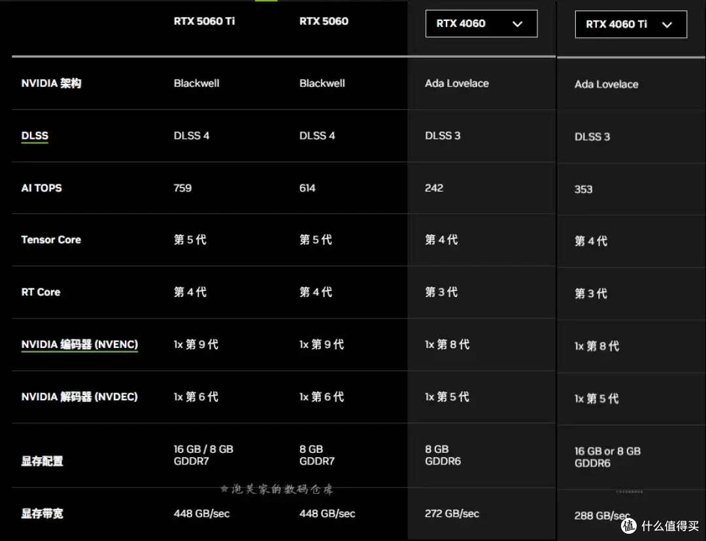Viewport: 706px width, 541px height.
Task: Click the RTX 5060 column header
Action: pyautogui.click(x=324, y=21)
